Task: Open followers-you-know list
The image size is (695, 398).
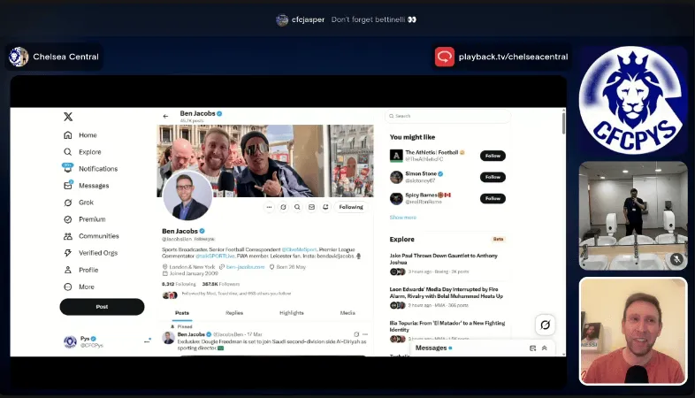Action: tap(227, 295)
